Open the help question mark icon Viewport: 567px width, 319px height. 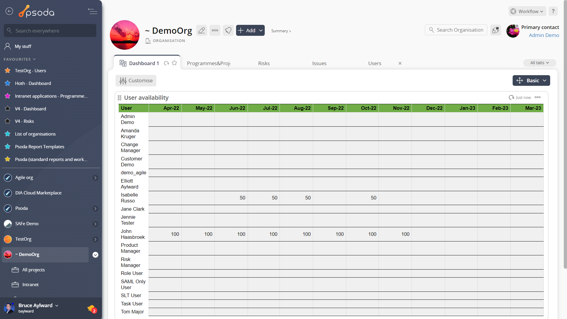[553, 11]
